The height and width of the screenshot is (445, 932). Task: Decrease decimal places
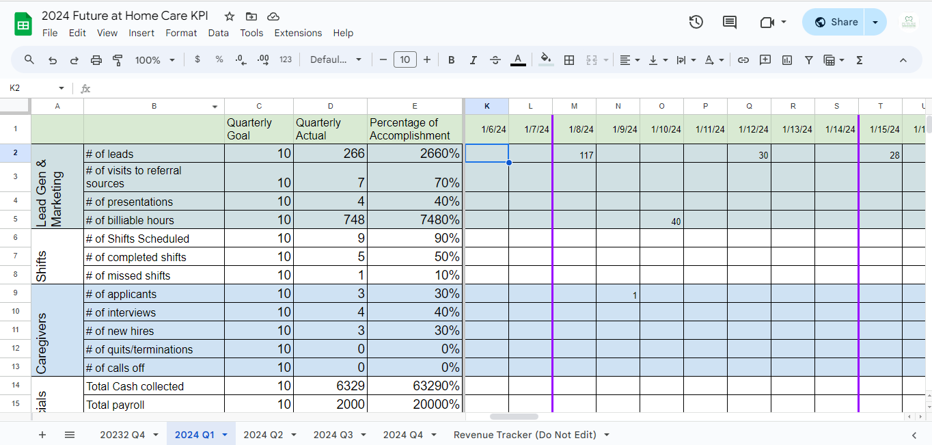point(241,60)
